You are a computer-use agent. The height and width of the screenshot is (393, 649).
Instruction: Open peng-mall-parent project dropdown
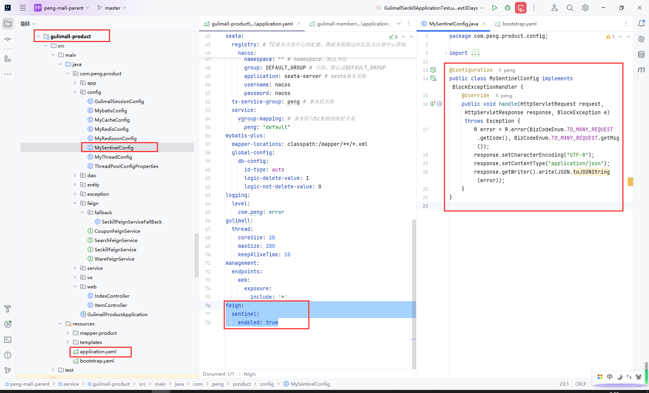coord(62,8)
